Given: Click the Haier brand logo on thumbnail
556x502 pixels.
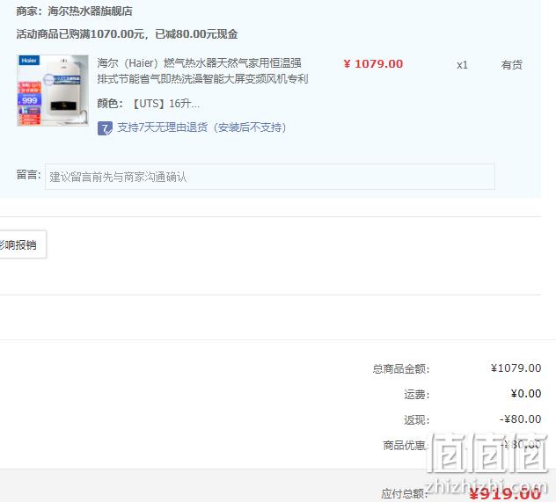Looking at the screenshot, I should [29, 61].
